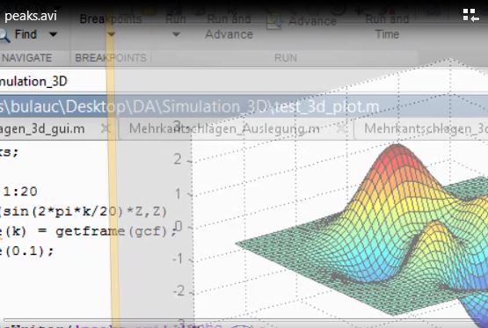Open the agen_3d_gui.m editor tab
488x328 pixels.
coord(42,129)
